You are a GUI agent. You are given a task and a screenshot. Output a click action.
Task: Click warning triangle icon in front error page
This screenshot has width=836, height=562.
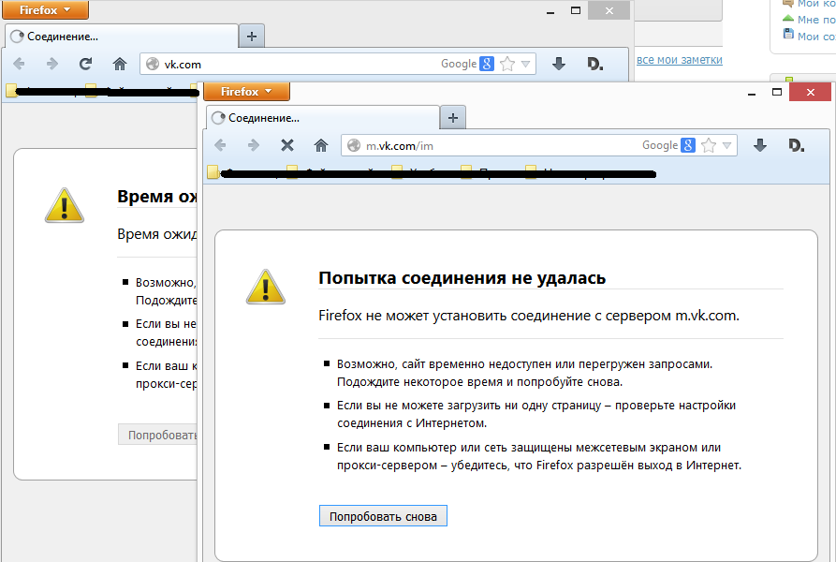click(266, 287)
